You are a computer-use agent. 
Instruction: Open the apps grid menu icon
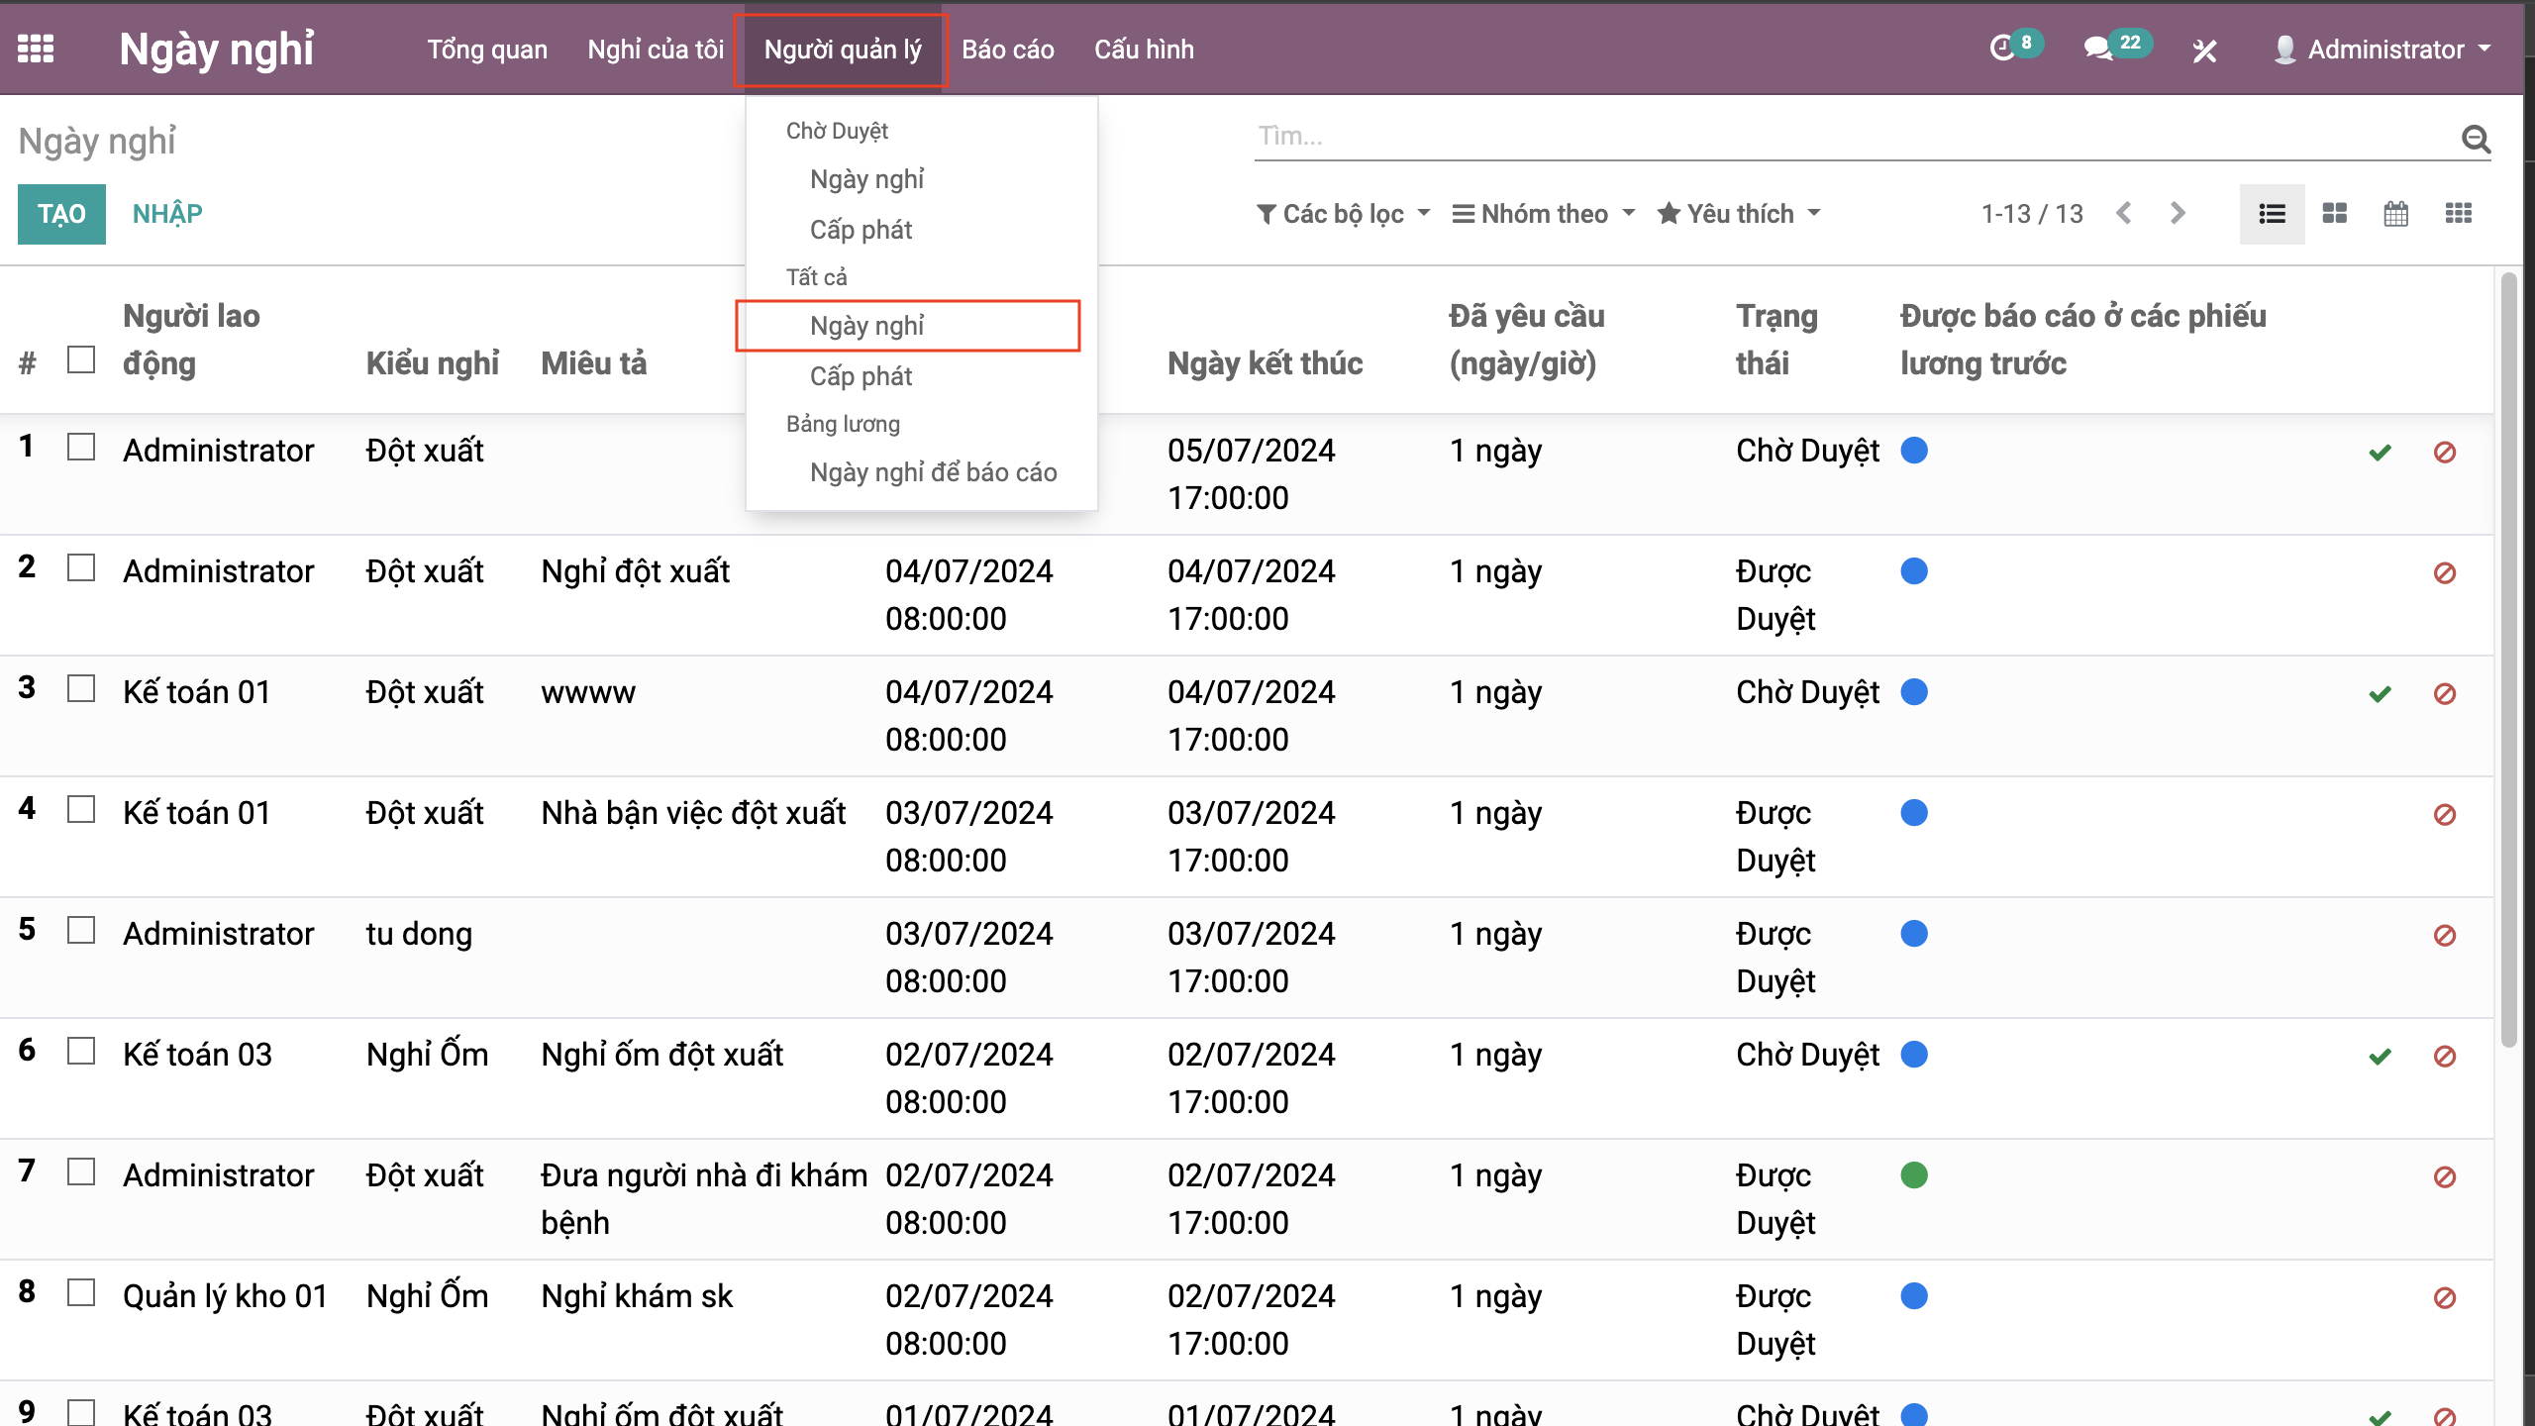(x=36, y=49)
